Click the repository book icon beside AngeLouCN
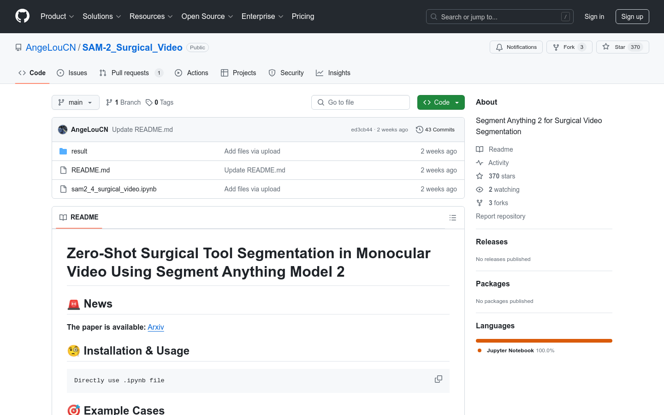 point(18,47)
